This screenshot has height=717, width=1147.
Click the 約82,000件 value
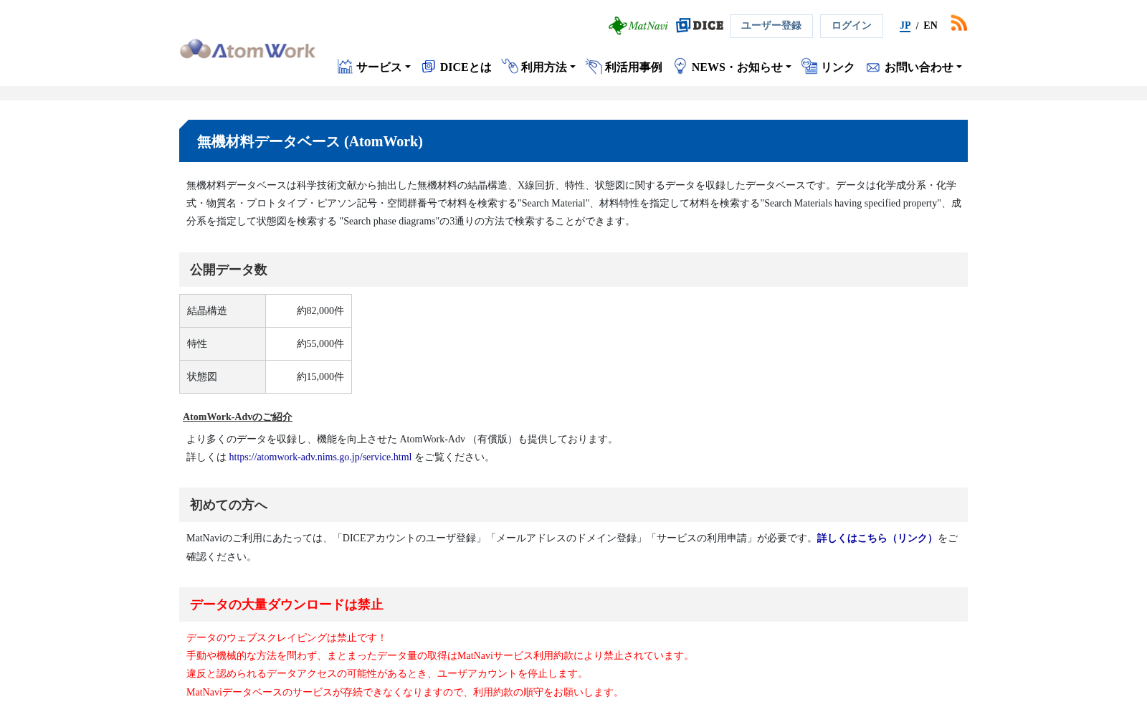coord(320,311)
